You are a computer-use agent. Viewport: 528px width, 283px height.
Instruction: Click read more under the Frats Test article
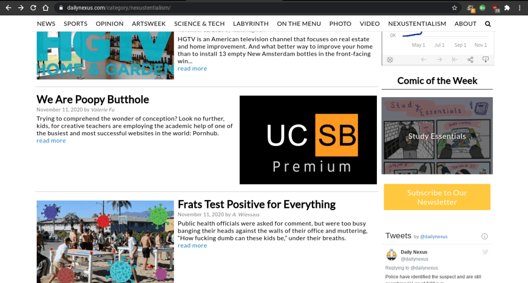click(x=192, y=245)
